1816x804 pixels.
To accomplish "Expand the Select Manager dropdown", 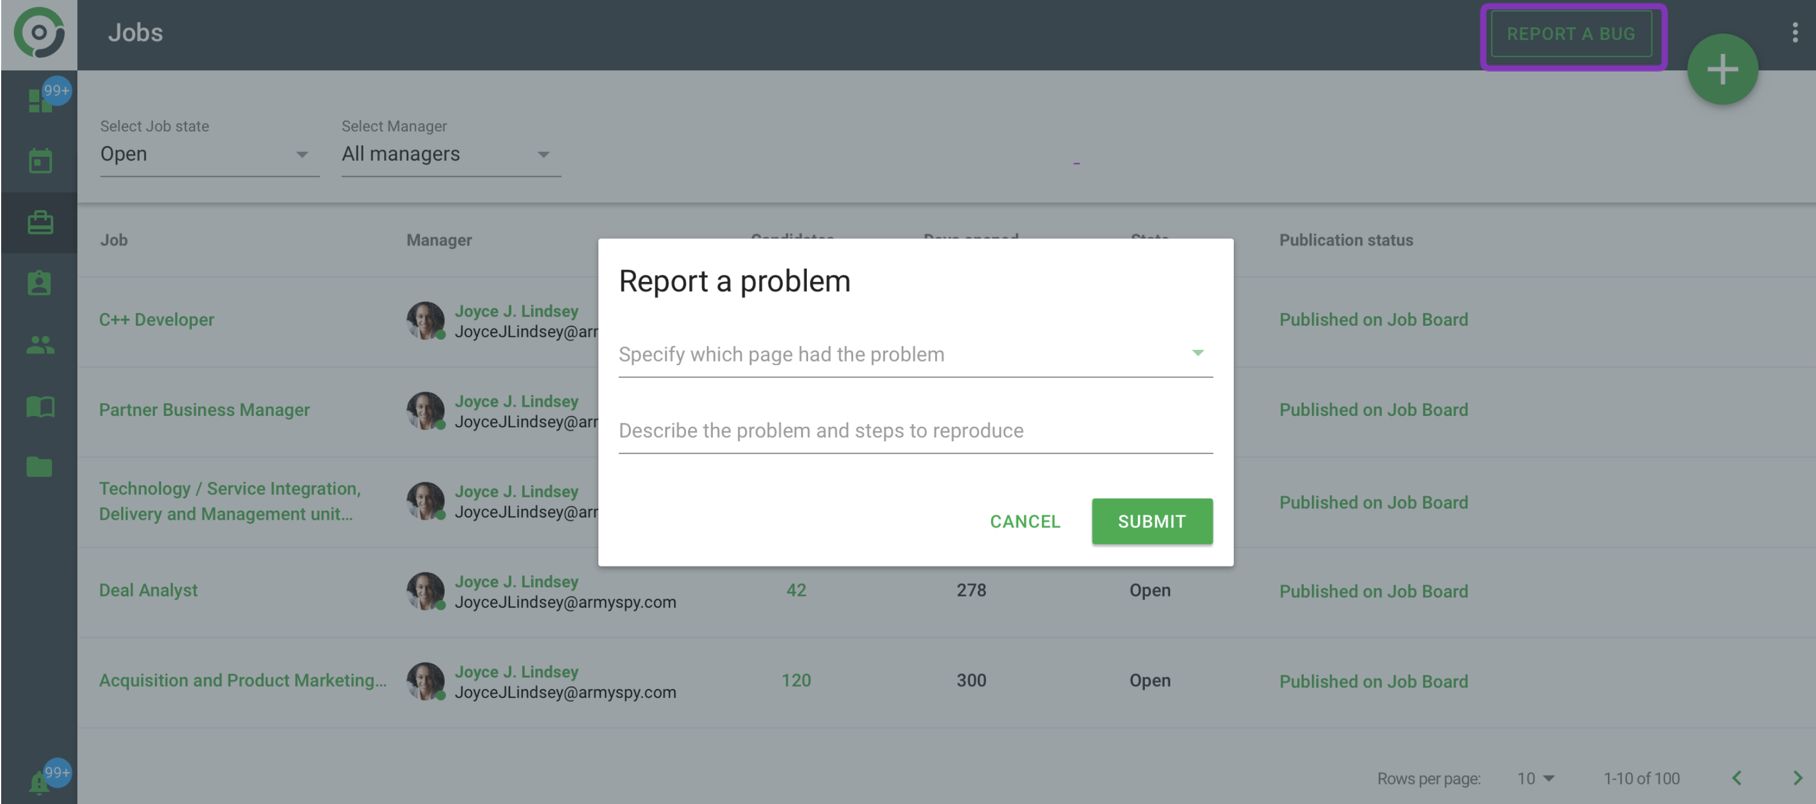I will pos(450,154).
